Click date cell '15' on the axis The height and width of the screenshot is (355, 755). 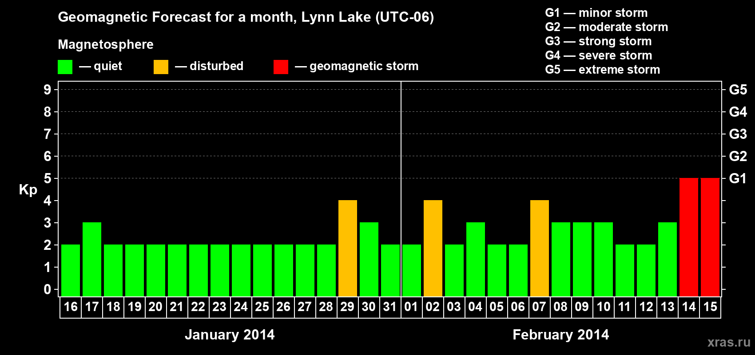tap(710, 307)
